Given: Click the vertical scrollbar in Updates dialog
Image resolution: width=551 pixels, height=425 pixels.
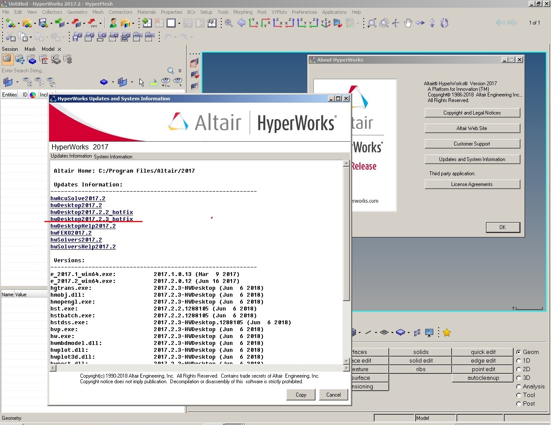Looking at the screenshot, I should pyautogui.click(x=347, y=262).
